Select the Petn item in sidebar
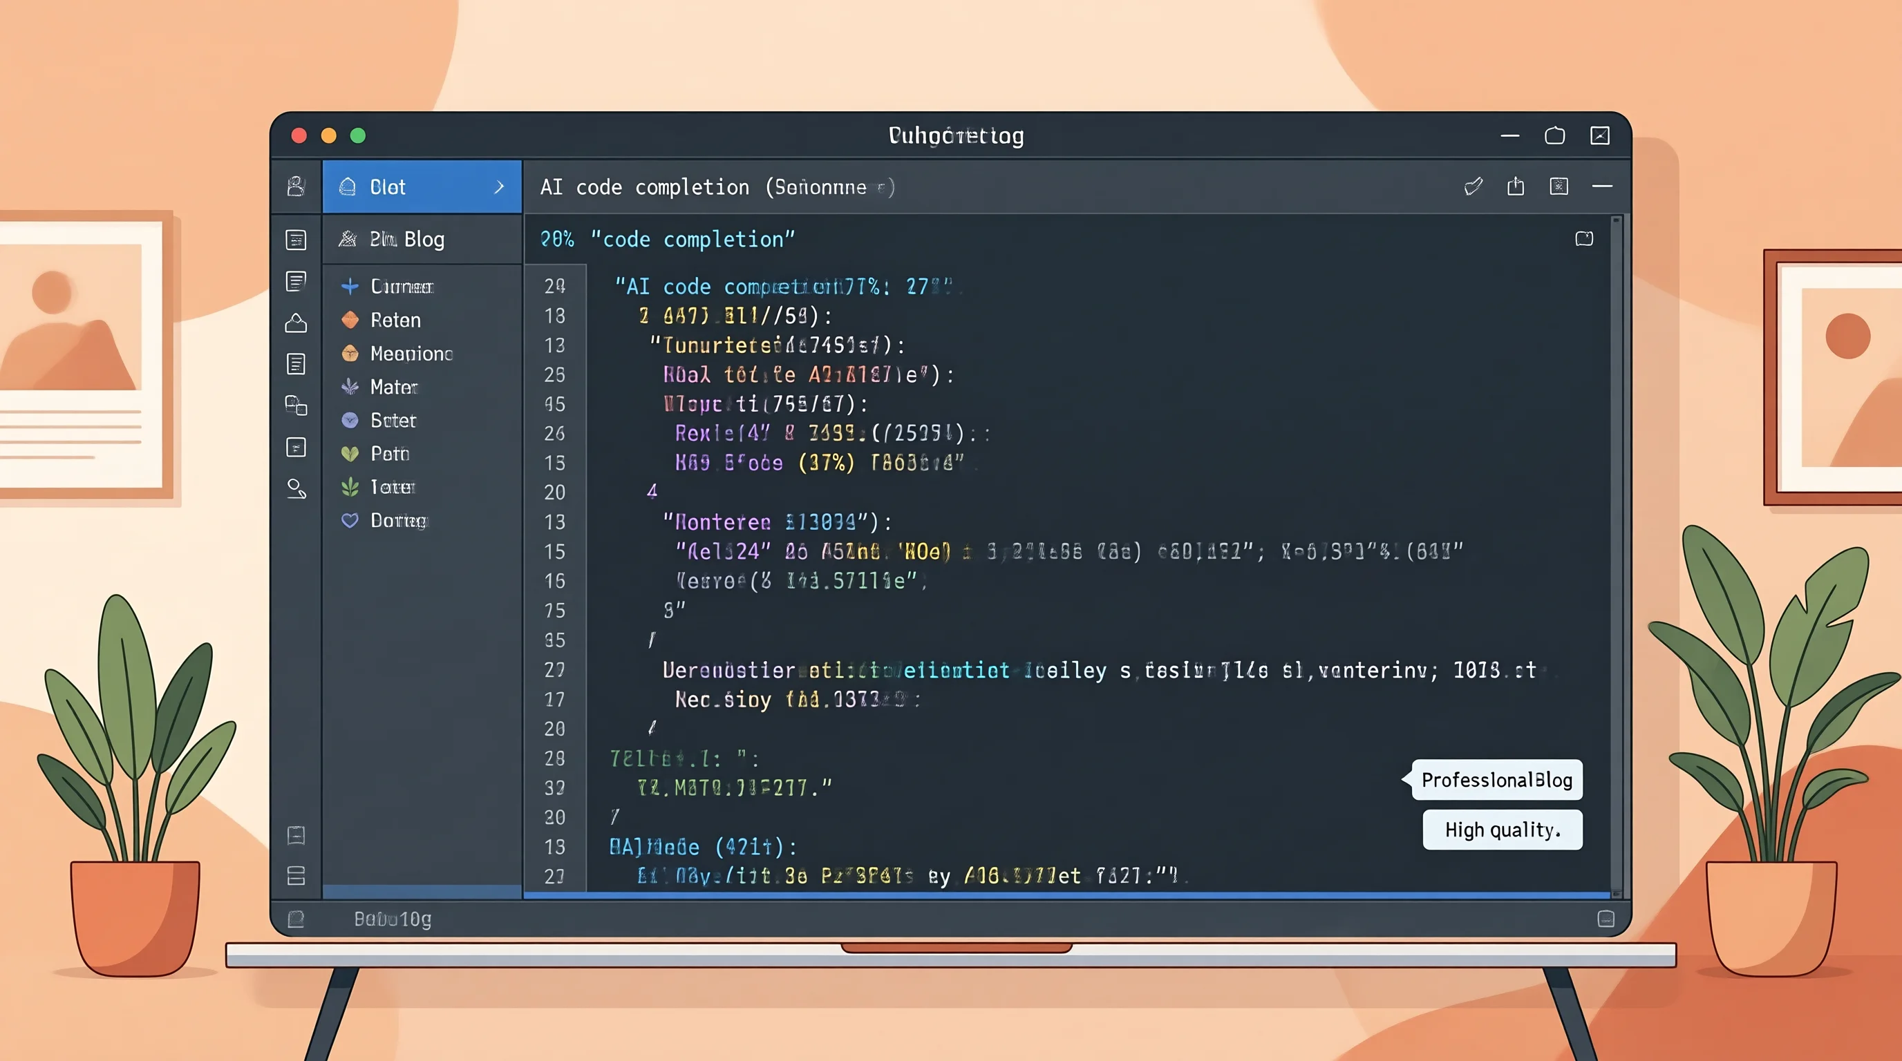Screen dimensions: 1902x1061 [390, 454]
